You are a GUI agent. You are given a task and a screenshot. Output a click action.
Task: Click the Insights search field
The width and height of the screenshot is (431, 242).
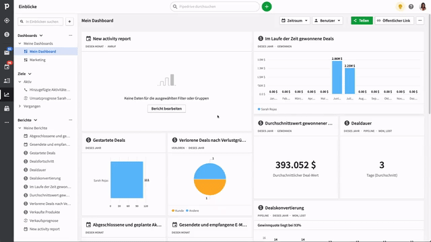click(40, 22)
